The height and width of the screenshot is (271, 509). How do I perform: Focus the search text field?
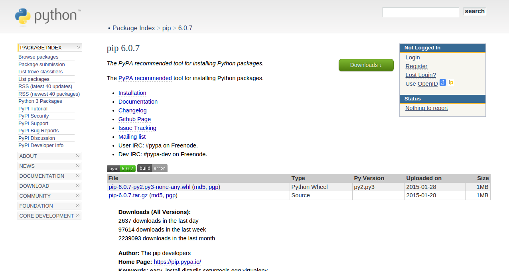420,12
